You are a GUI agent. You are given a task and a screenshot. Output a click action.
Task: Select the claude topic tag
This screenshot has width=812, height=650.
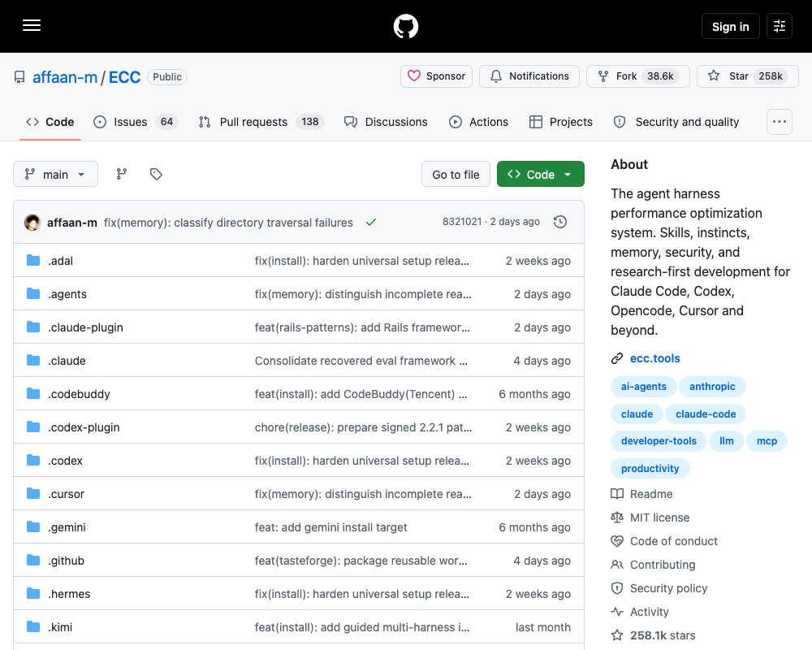click(x=637, y=414)
